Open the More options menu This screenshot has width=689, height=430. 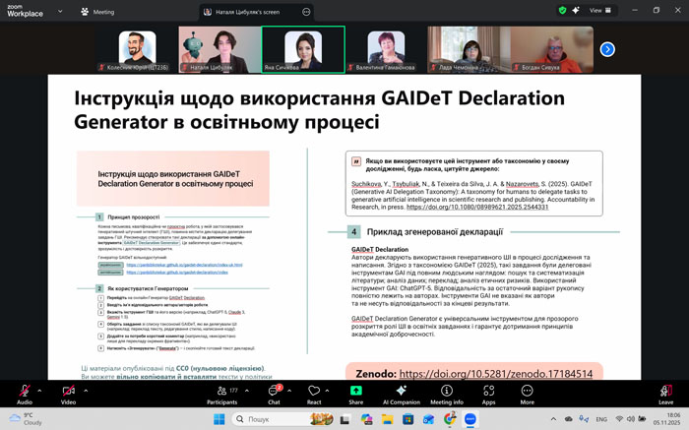pyautogui.click(x=528, y=393)
